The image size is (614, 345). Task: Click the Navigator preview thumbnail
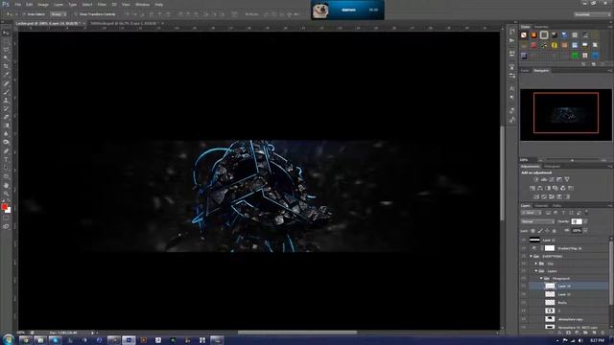pyautogui.click(x=566, y=115)
